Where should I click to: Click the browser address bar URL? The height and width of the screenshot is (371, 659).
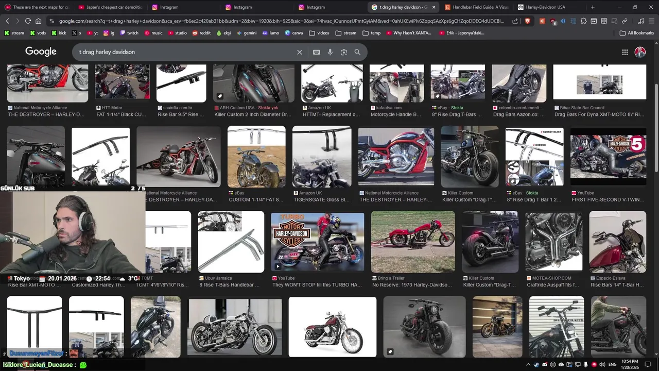[282, 21]
